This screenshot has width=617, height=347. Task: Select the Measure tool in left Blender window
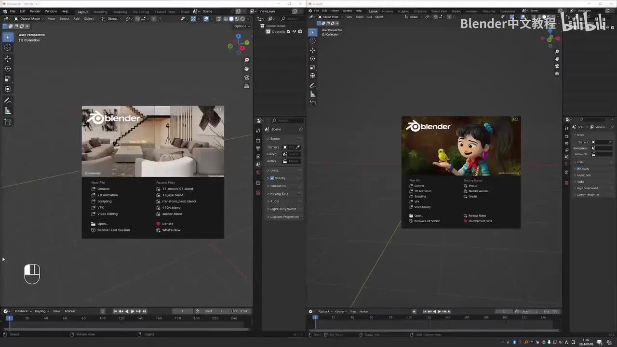[8, 111]
